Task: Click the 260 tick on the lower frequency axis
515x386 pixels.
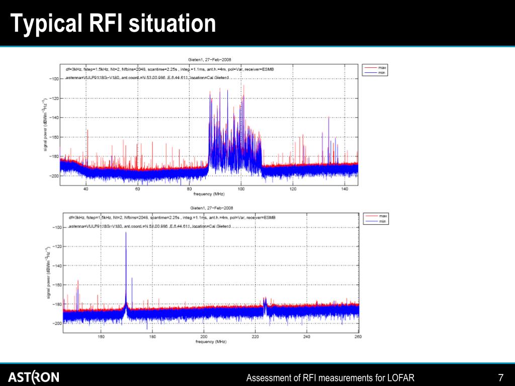Action: pyautogui.click(x=358, y=337)
